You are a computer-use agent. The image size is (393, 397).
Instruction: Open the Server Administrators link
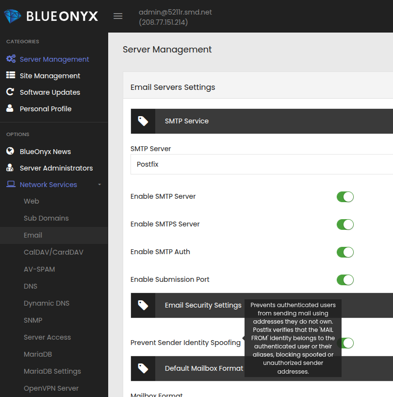pos(56,168)
